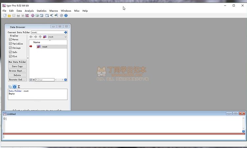This screenshot has width=247, height=148.
Task: Open the root folder dropdown
Action: point(57,37)
